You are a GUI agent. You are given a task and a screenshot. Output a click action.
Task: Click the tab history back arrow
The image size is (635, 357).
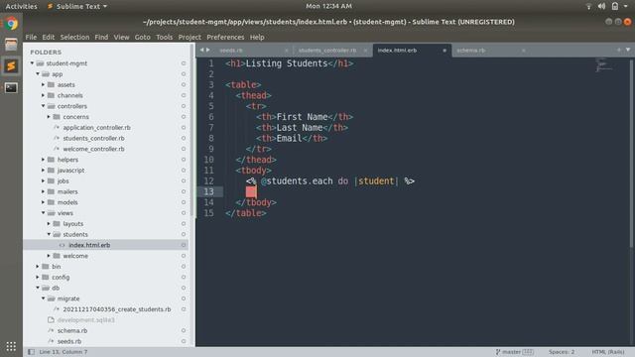(201, 50)
